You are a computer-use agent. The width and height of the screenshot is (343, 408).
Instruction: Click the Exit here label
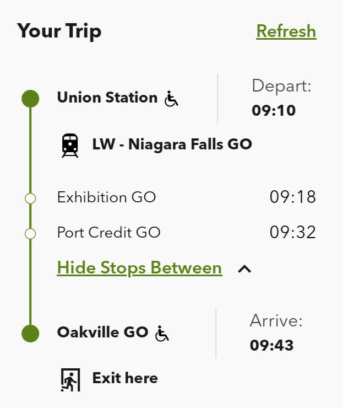coord(125,378)
